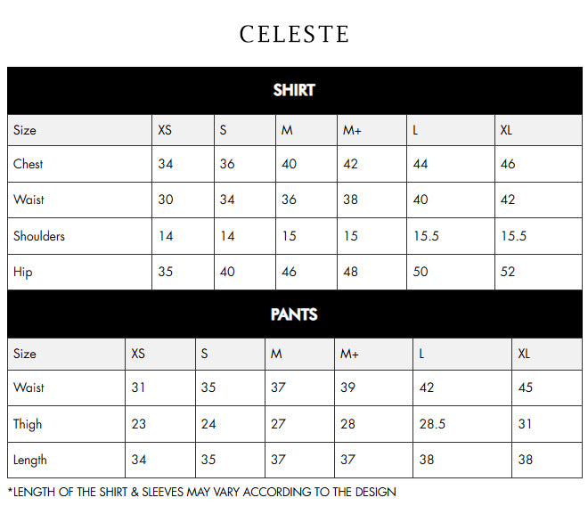Select the shirt M+ size column header
Screen dimensions: 588x514
point(352,130)
